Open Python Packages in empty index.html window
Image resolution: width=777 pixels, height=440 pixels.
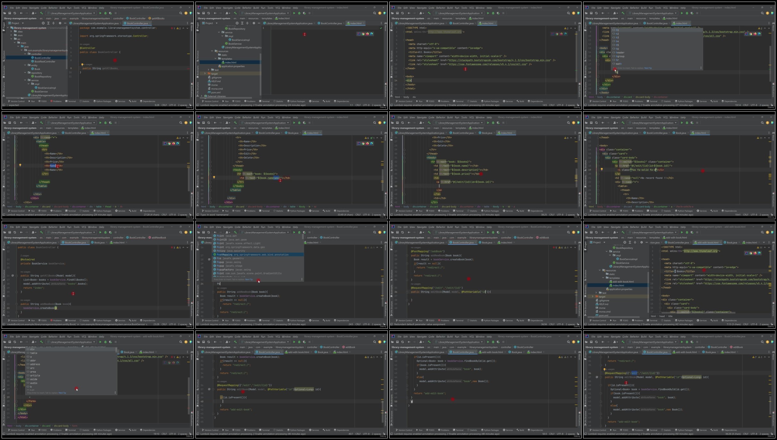[x=296, y=101]
